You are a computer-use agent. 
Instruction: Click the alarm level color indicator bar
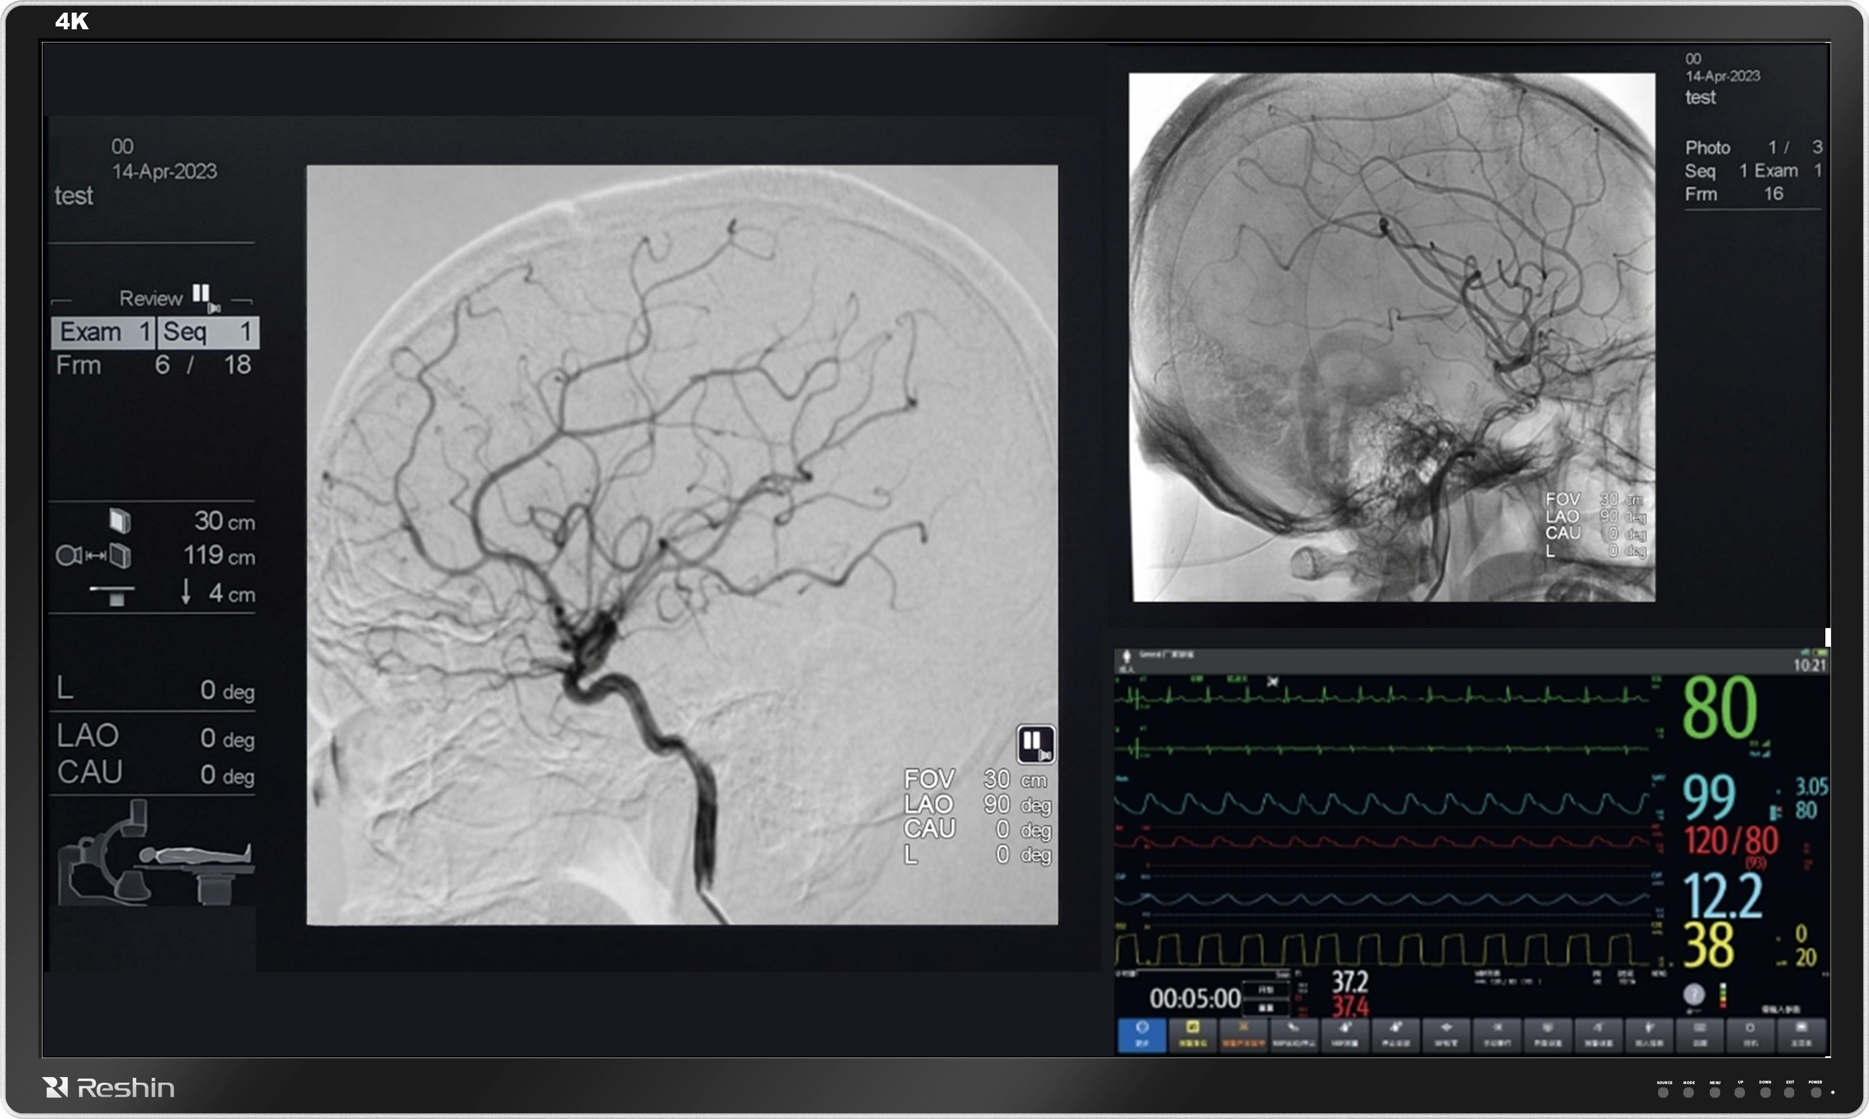[1724, 995]
